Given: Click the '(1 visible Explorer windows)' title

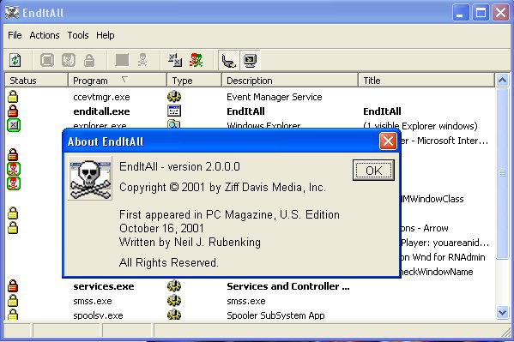Looking at the screenshot, I should pos(420,126).
